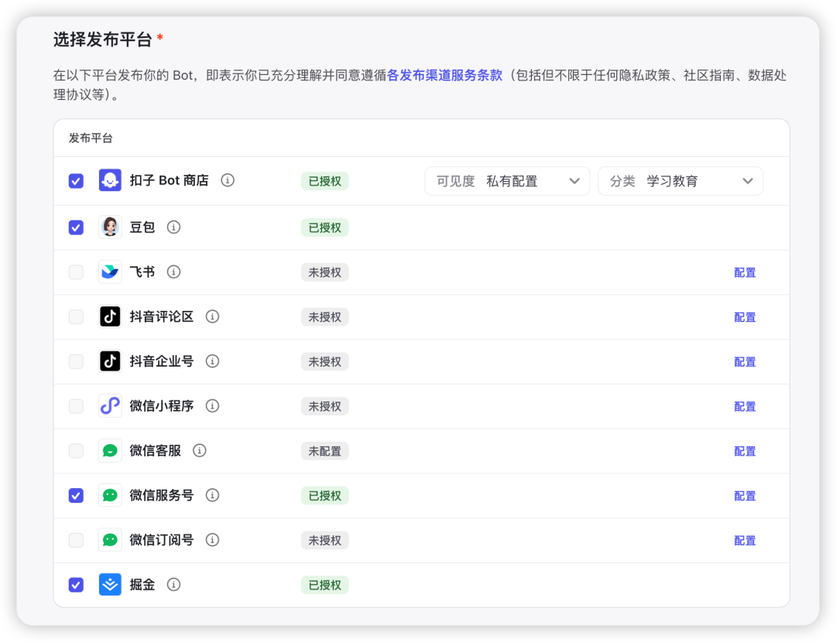Expand the 分类 学习教育 dropdown
Image resolution: width=836 pixels, height=642 pixels.
680,181
